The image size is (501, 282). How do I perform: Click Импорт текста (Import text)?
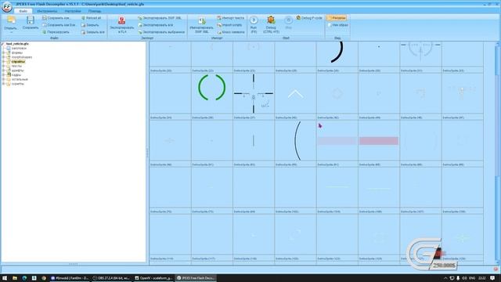[x=230, y=18]
